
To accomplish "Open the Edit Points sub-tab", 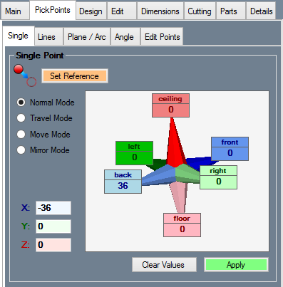I will pyautogui.click(x=163, y=37).
